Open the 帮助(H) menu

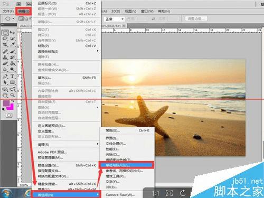pyautogui.click(x=164, y=11)
